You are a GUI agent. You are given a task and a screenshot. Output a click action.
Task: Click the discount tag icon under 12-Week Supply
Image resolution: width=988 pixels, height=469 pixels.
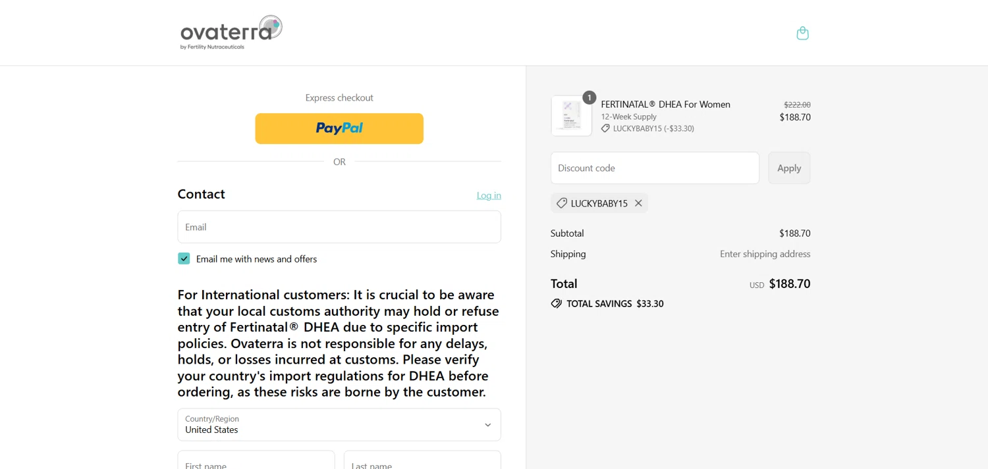tap(605, 128)
